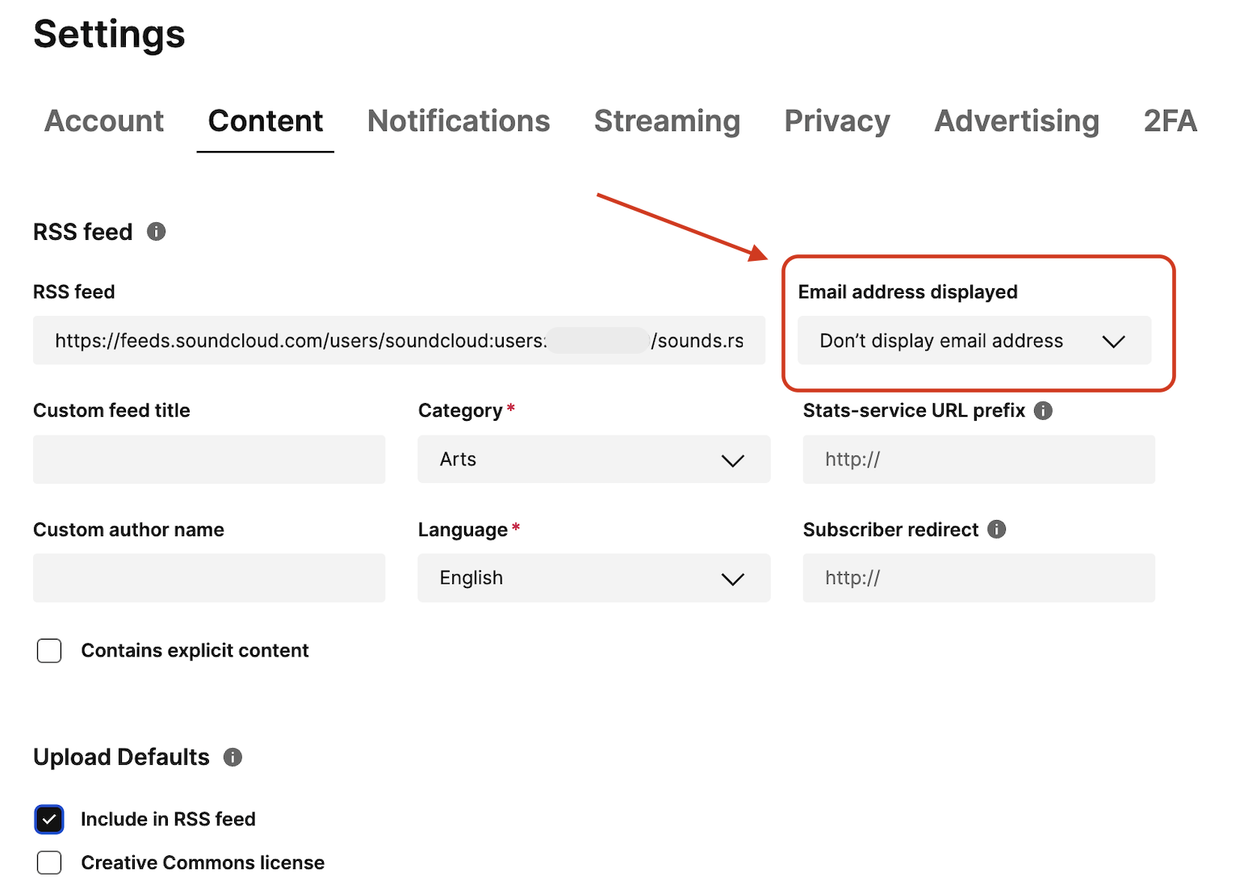The width and height of the screenshot is (1248, 890).
Task: Click inside the Custom feed title field
Action: point(208,460)
